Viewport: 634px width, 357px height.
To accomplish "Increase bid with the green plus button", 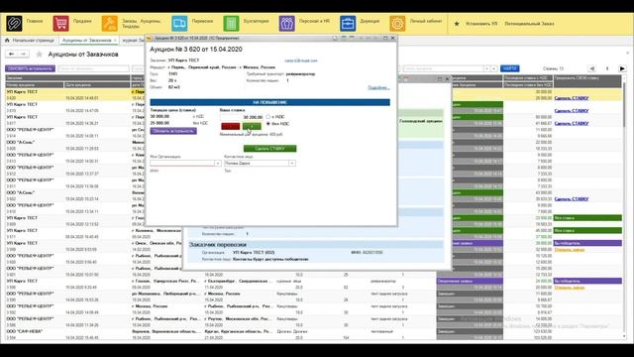I will click(252, 126).
